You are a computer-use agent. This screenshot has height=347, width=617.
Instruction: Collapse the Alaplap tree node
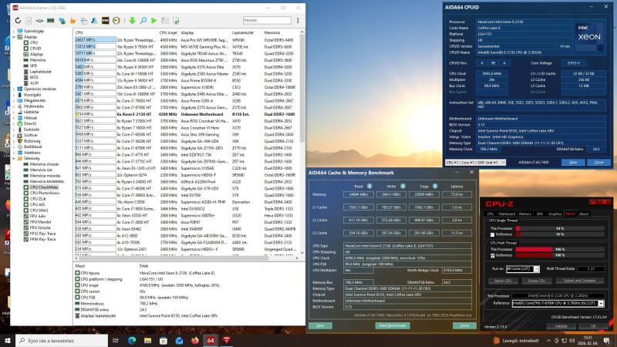click(x=14, y=36)
